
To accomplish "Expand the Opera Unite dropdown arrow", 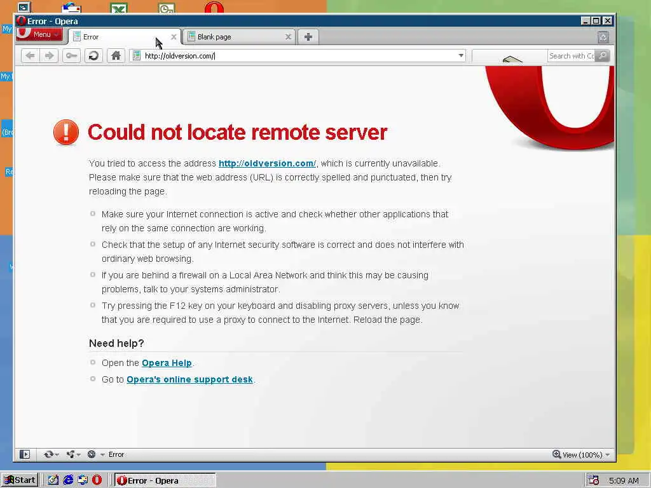I will (78, 455).
